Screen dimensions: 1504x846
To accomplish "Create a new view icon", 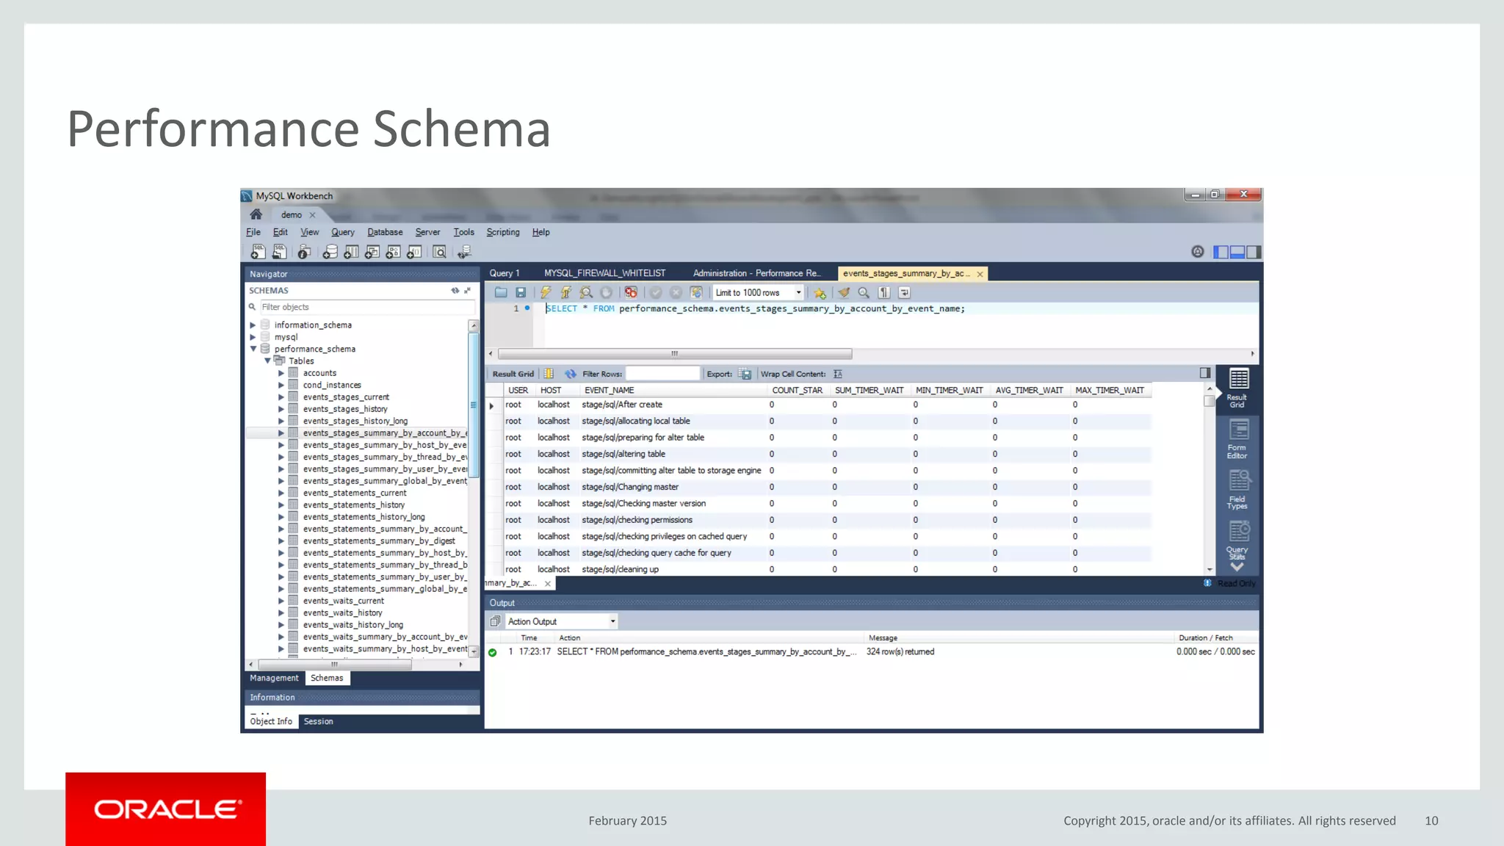I will pos(372,252).
